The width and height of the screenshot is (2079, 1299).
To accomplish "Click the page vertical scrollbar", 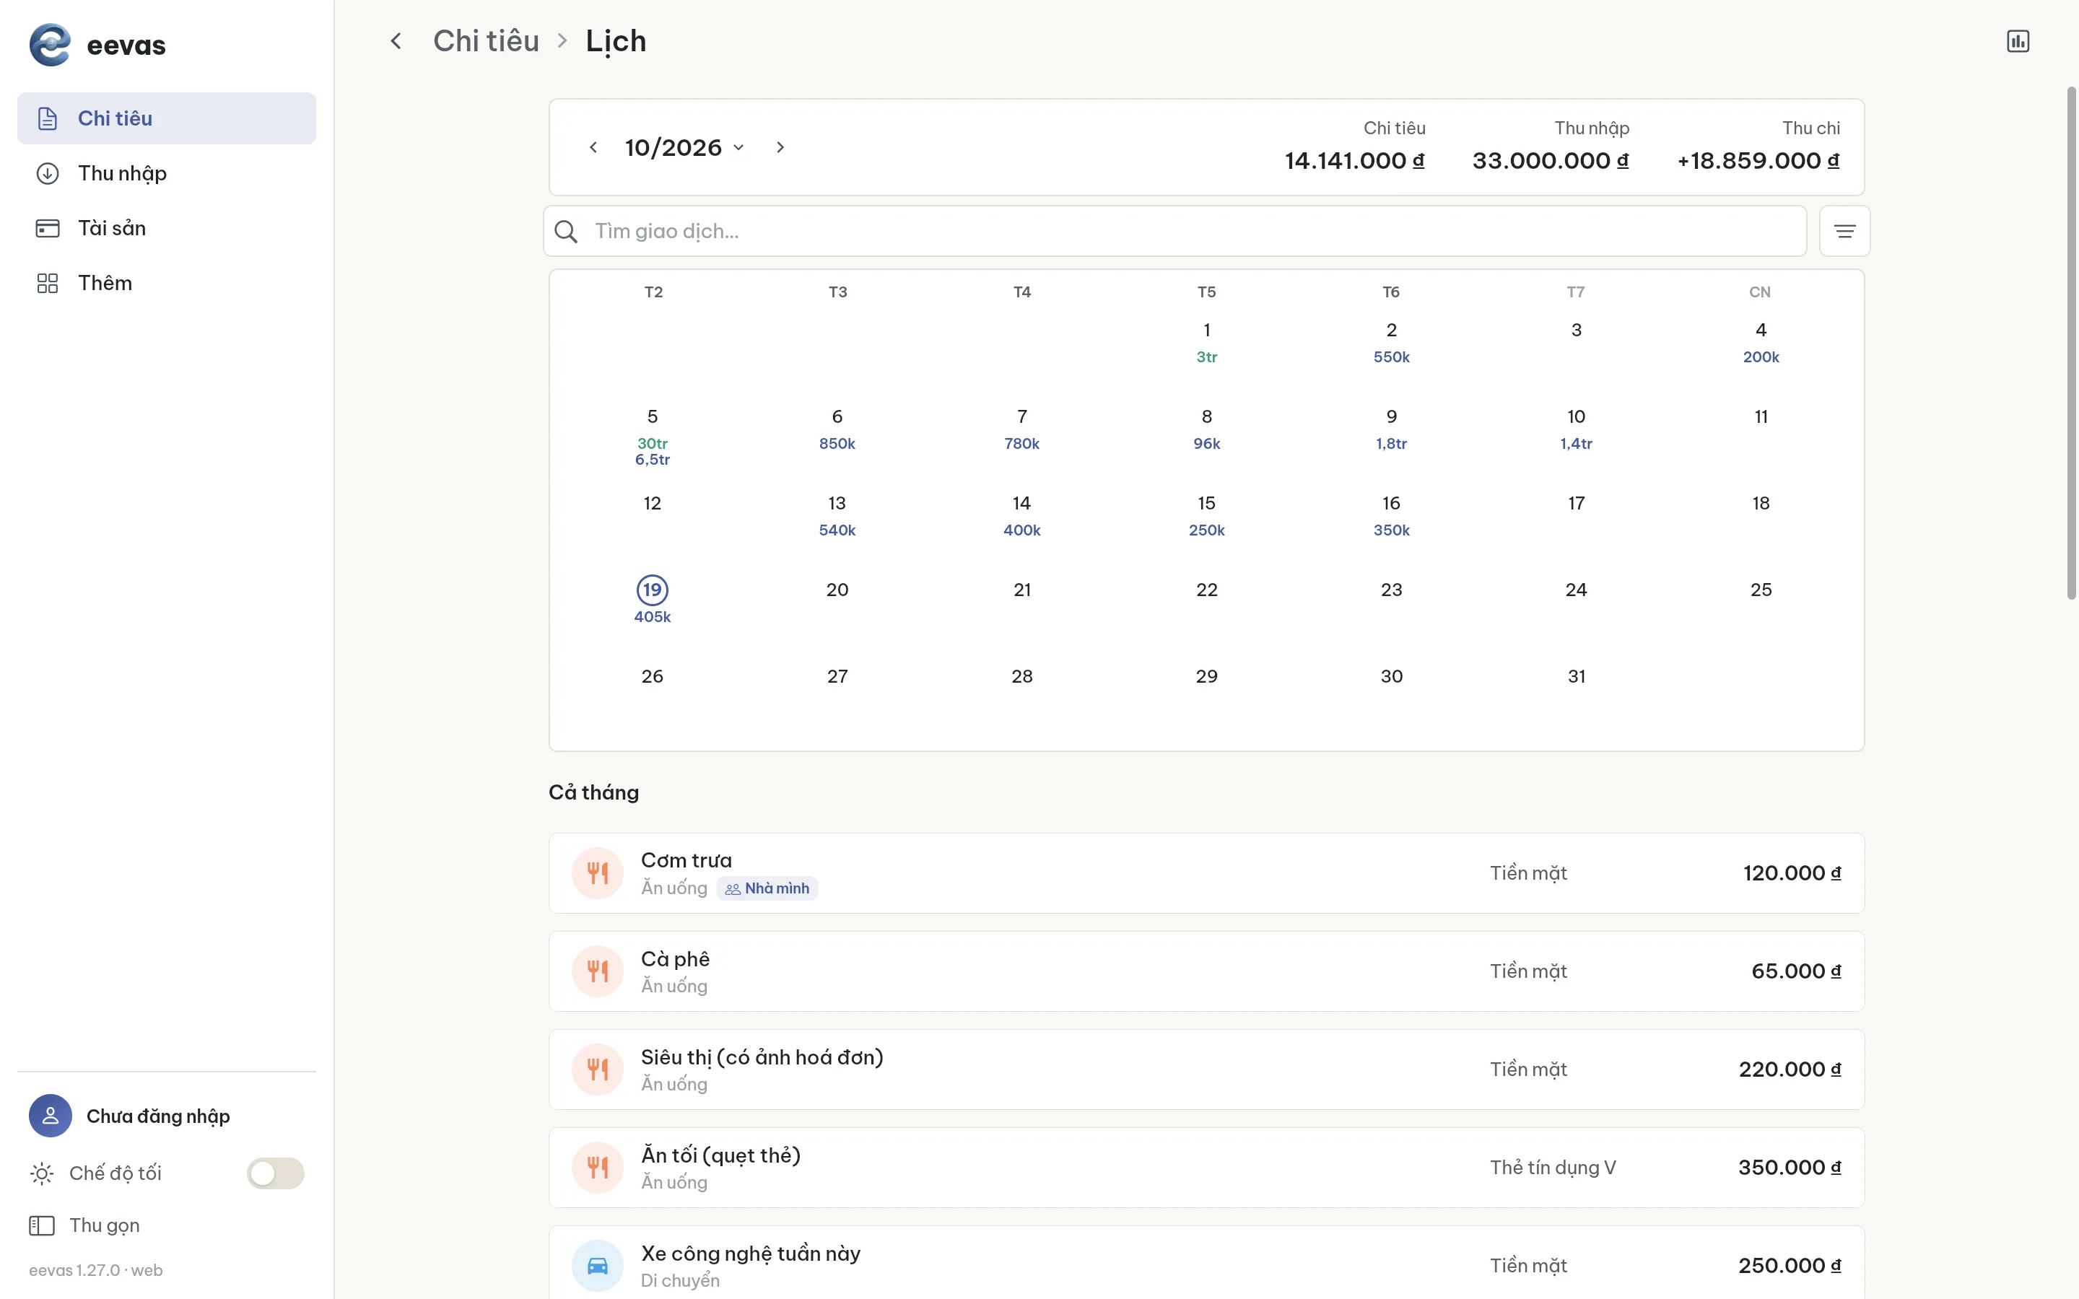I will coord(2071,344).
